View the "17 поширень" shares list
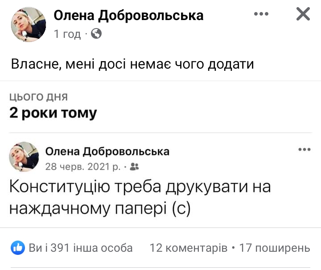 pyautogui.click(x=275, y=248)
